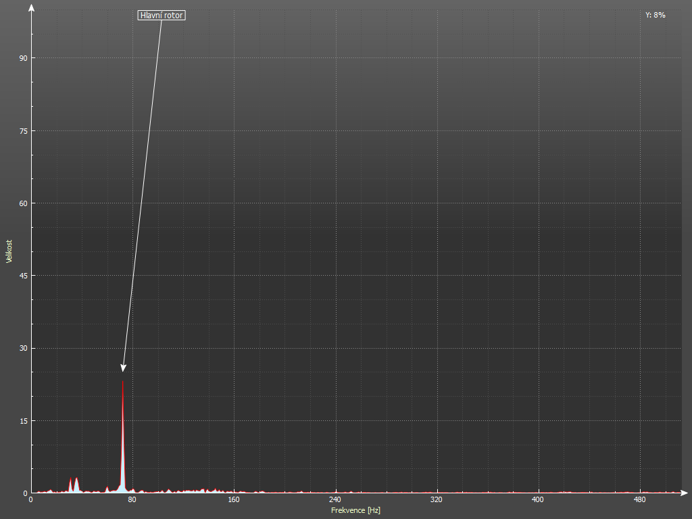Click the 80 Hz frequency tick label

pyautogui.click(x=132, y=500)
